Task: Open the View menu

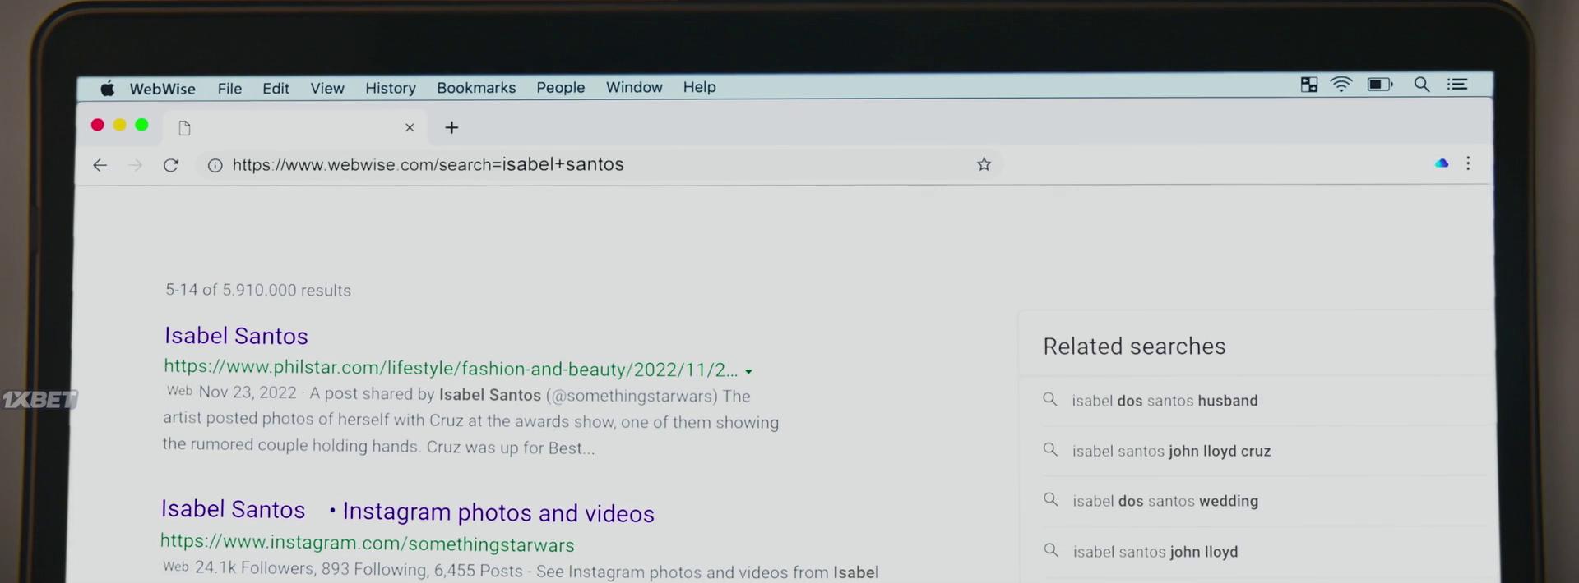Action: [326, 88]
